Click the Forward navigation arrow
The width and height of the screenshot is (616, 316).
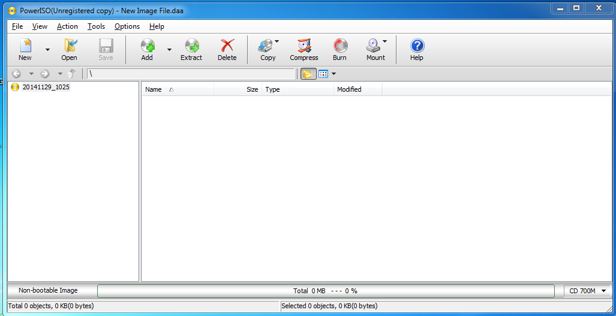(x=45, y=74)
